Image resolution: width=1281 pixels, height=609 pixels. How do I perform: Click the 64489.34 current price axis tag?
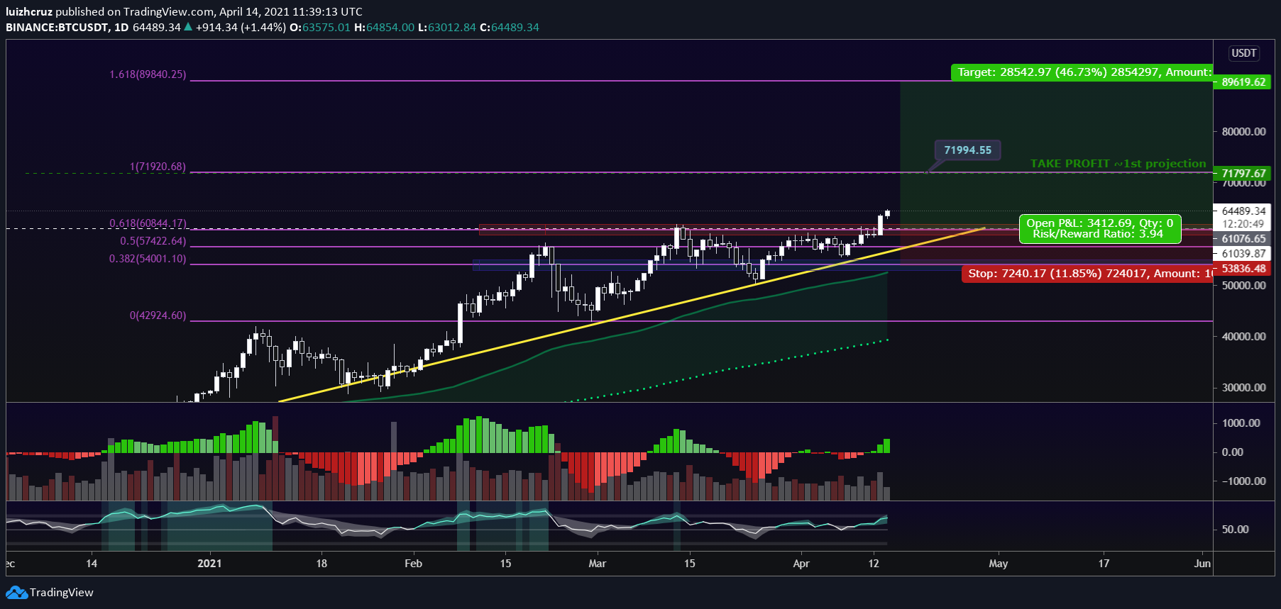(1243, 211)
